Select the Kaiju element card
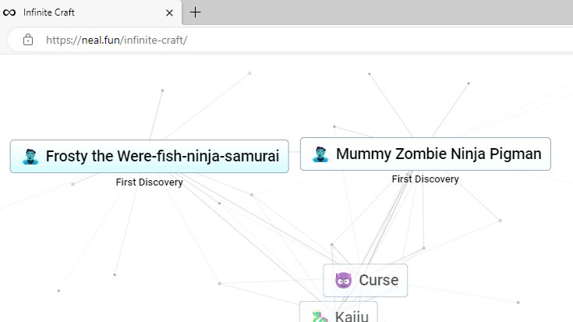This screenshot has width=573, height=322. [338, 313]
